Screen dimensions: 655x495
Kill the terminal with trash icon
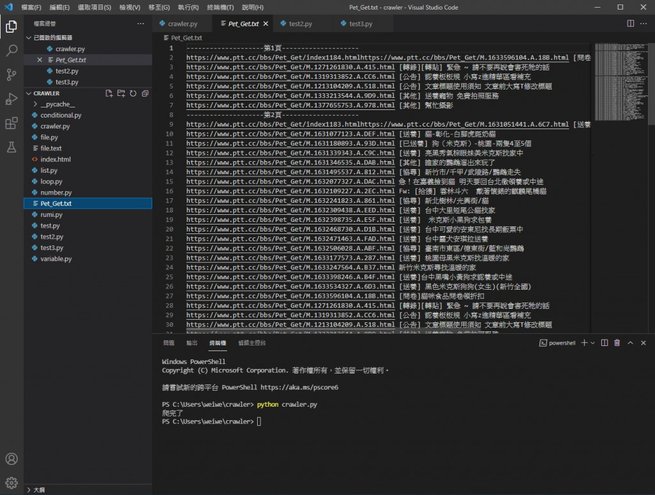pyautogui.click(x=617, y=343)
